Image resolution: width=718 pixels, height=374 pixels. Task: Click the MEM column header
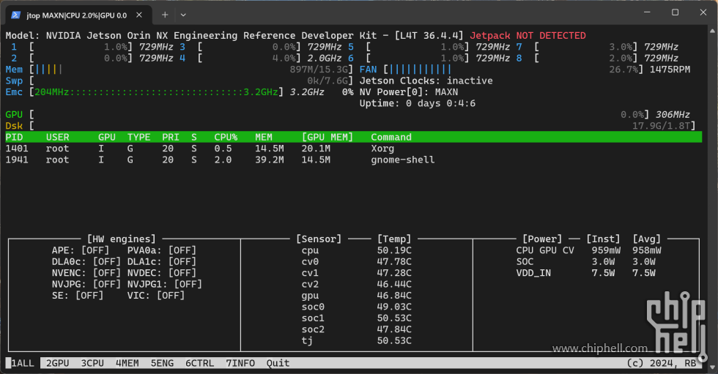click(x=264, y=137)
